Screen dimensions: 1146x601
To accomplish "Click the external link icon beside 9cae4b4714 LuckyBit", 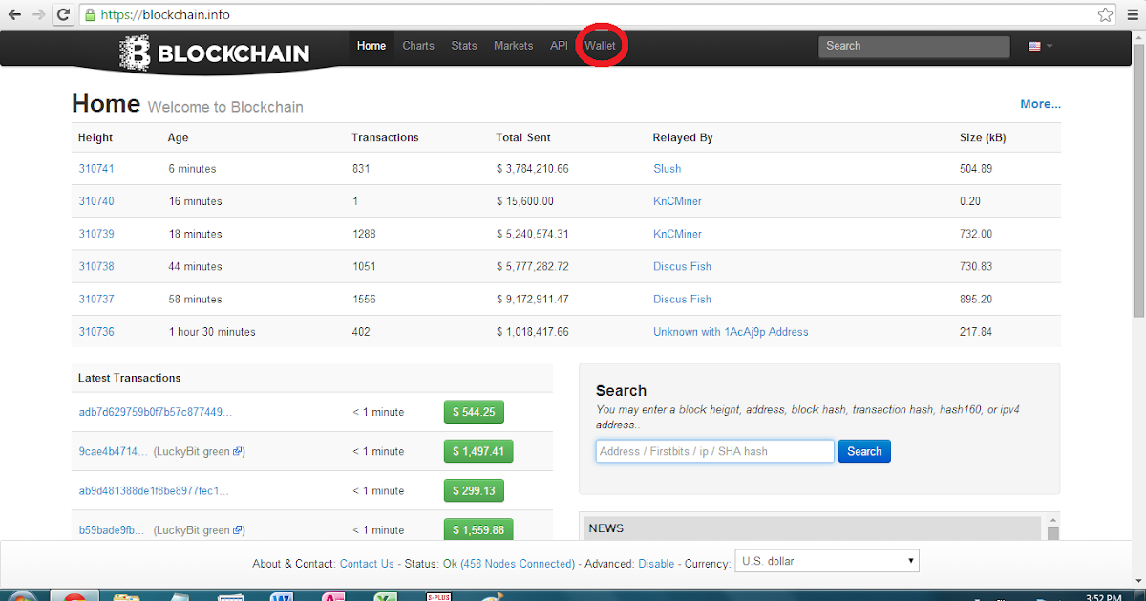I will tap(239, 451).
